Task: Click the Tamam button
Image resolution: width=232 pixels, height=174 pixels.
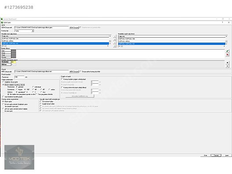Action: (x=216, y=156)
